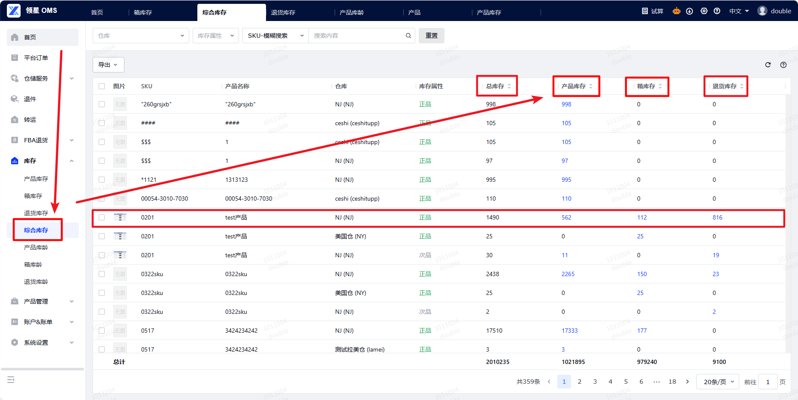
Task: Open the 试算 calculator tool
Action: click(x=653, y=11)
